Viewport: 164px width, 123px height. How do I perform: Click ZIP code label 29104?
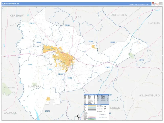(x=91, y=42)
